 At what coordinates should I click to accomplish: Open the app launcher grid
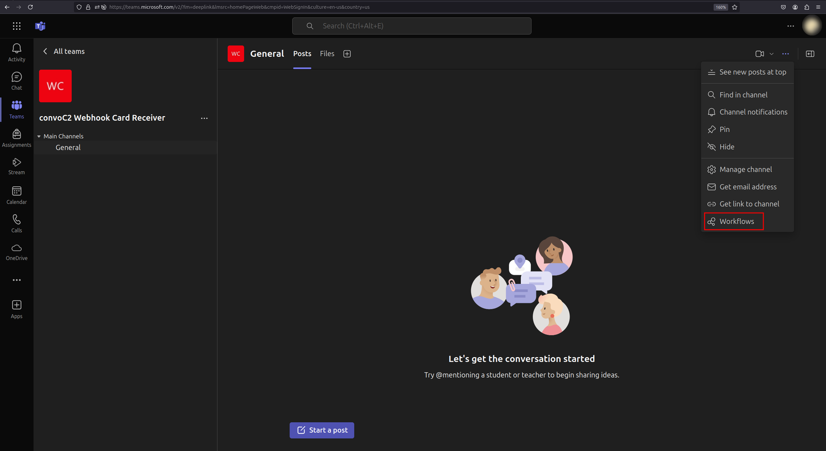(x=17, y=26)
